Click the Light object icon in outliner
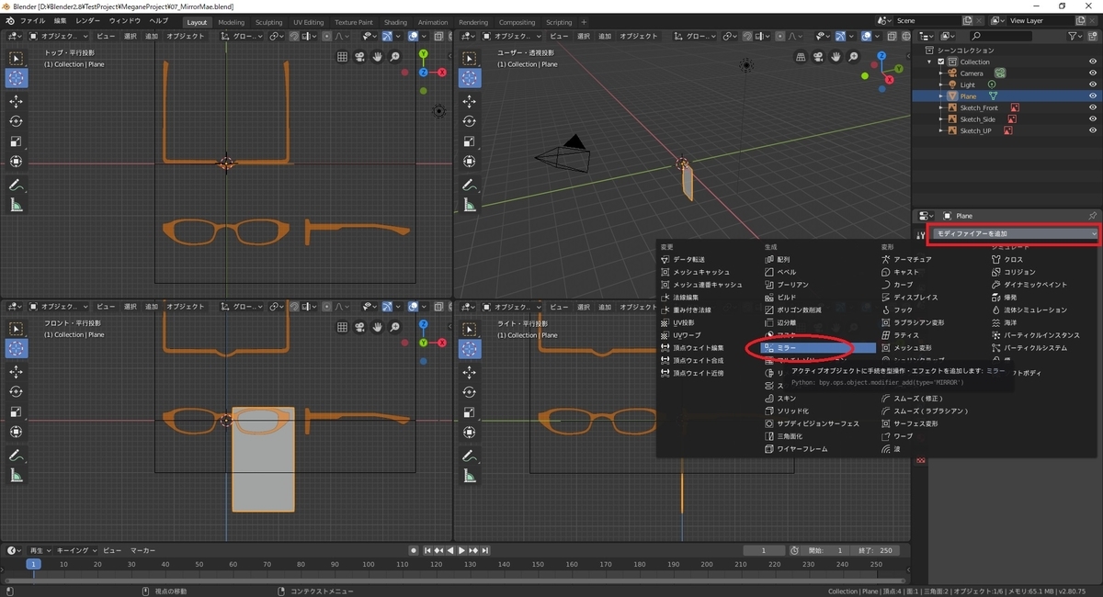1103x597 pixels. [952, 84]
